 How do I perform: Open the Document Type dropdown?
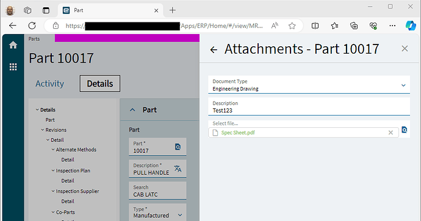(309, 85)
